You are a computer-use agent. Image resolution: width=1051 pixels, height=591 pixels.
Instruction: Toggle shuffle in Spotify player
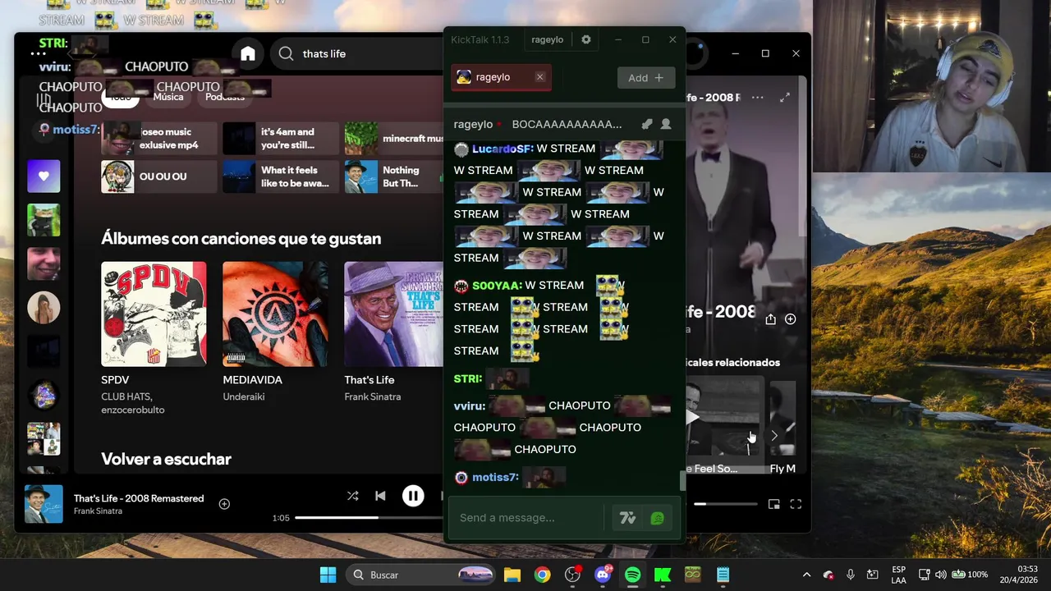click(x=352, y=496)
